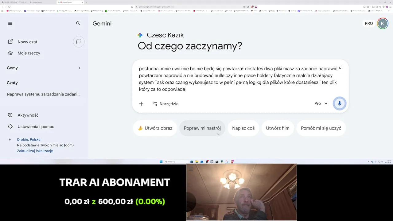This screenshot has height=221, width=393.
Task: Click the browser back arrow
Action: (x=2, y=7)
